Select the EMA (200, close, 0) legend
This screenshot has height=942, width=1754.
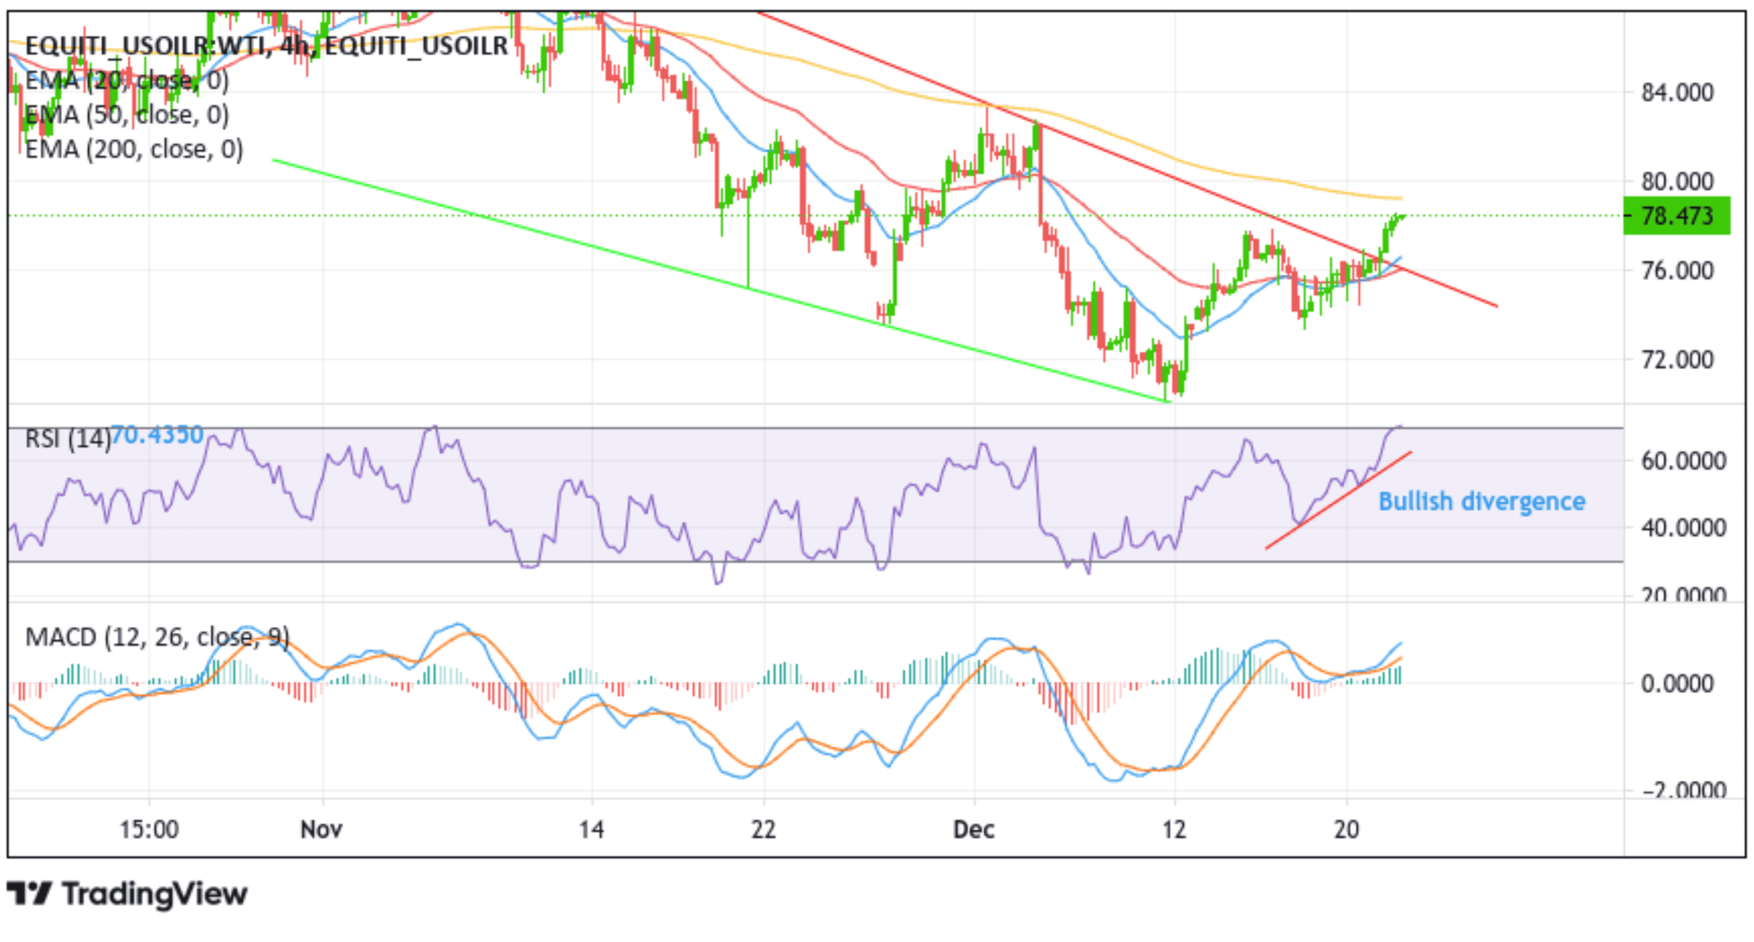pos(133,149)
